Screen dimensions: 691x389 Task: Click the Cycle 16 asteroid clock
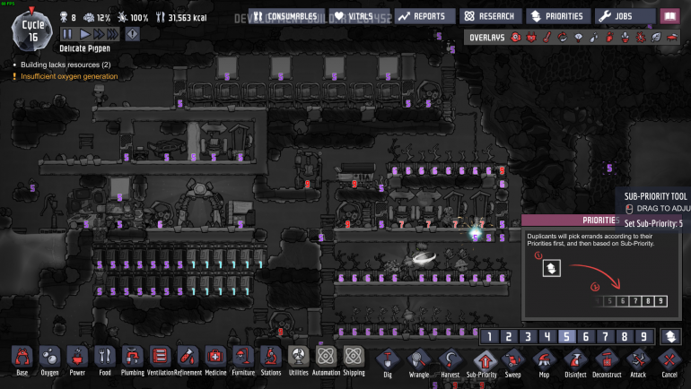coord(32,30)
